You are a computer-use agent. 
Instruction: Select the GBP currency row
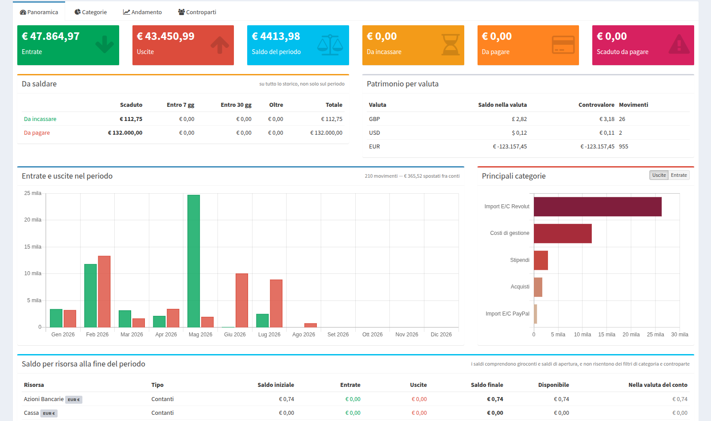[x=528, y=119]
